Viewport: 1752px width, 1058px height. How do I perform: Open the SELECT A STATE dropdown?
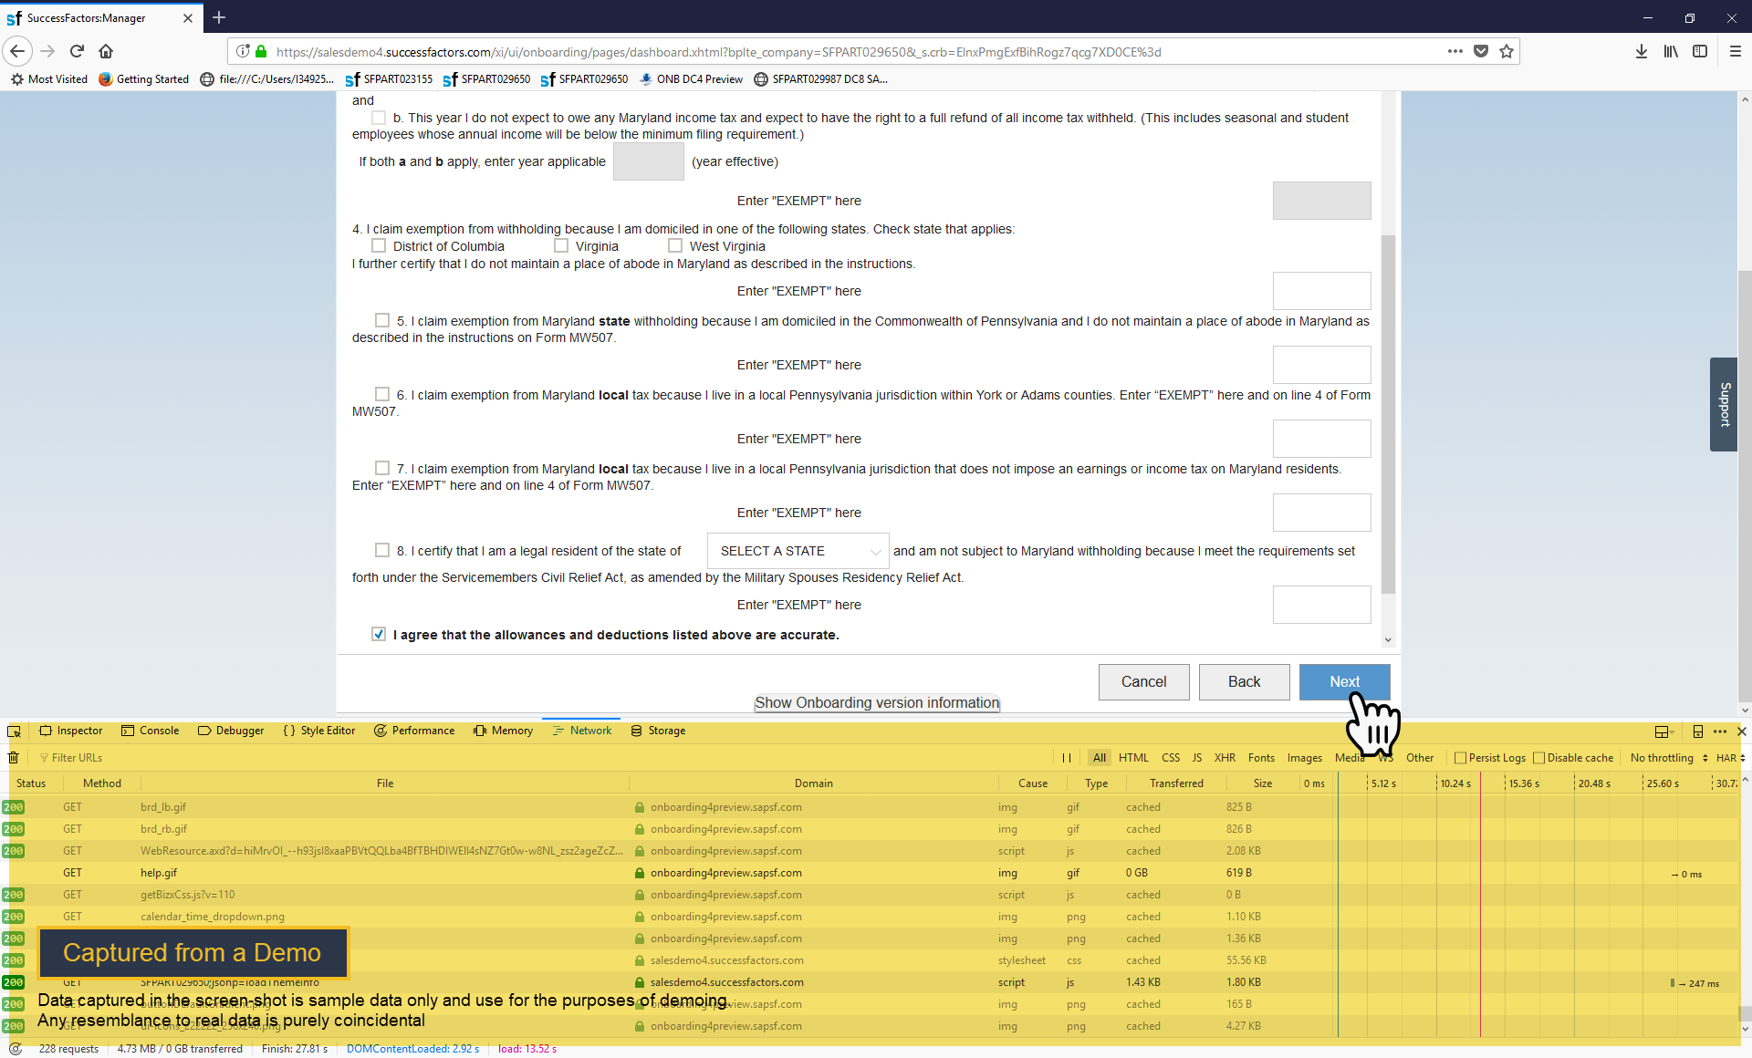click(x=798, y=551)
